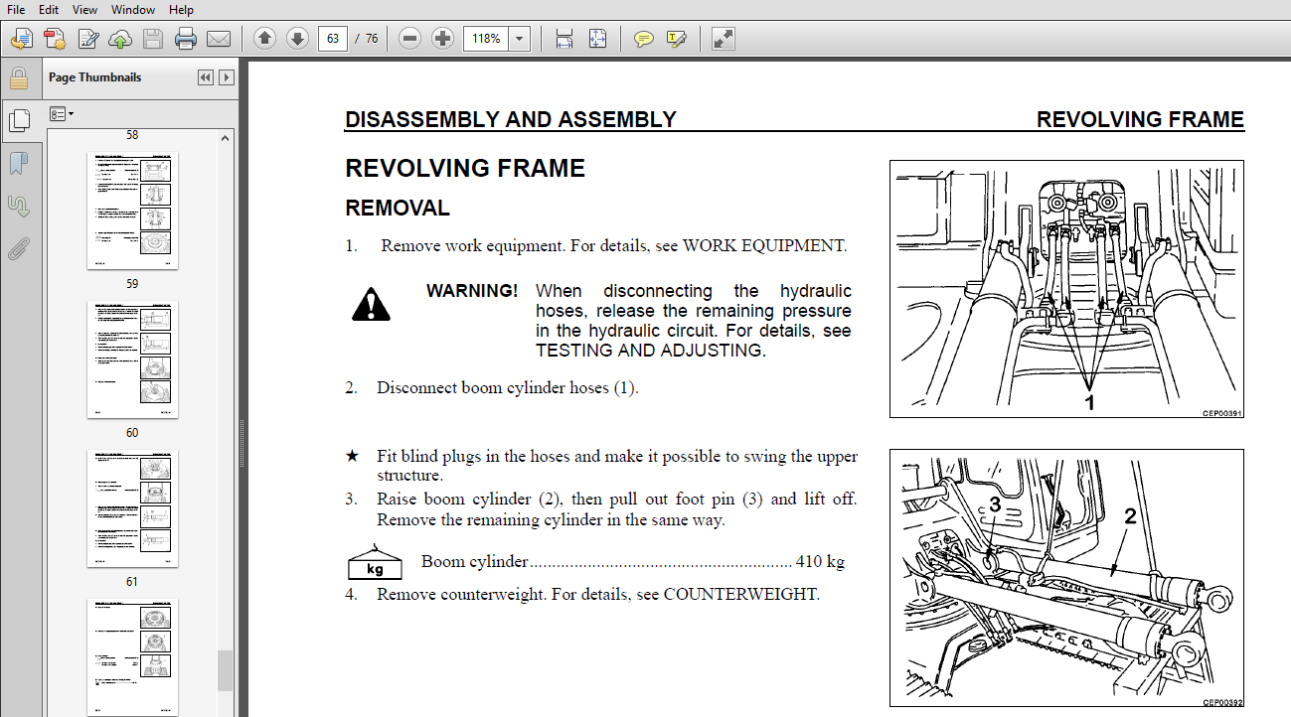
Task: Click the REVOLVING FRAME bold section heading
Action: 465,168
